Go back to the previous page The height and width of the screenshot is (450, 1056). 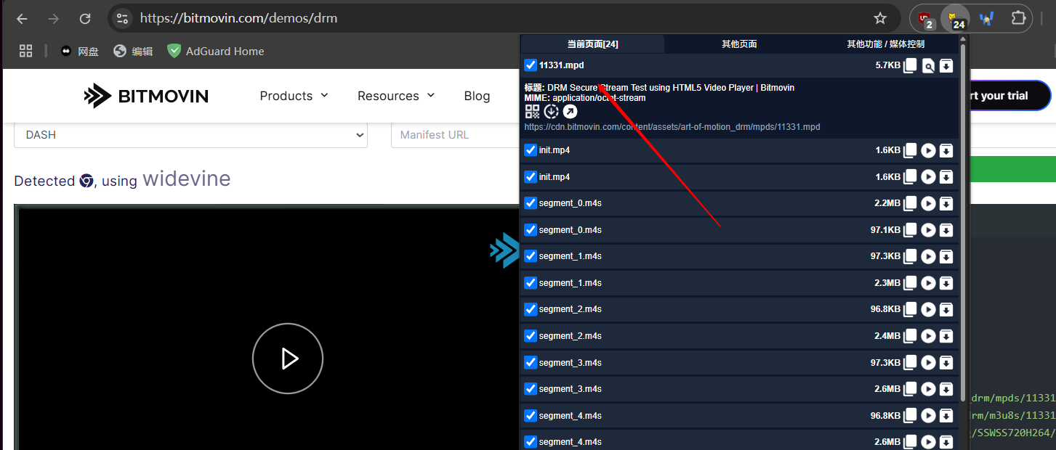click(x=22, y=19)
